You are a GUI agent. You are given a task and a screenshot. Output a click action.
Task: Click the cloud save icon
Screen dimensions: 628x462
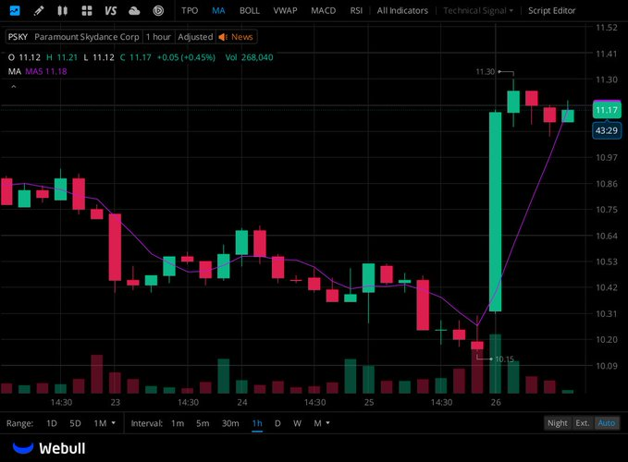pyautogui.click(x=134, y=10)
